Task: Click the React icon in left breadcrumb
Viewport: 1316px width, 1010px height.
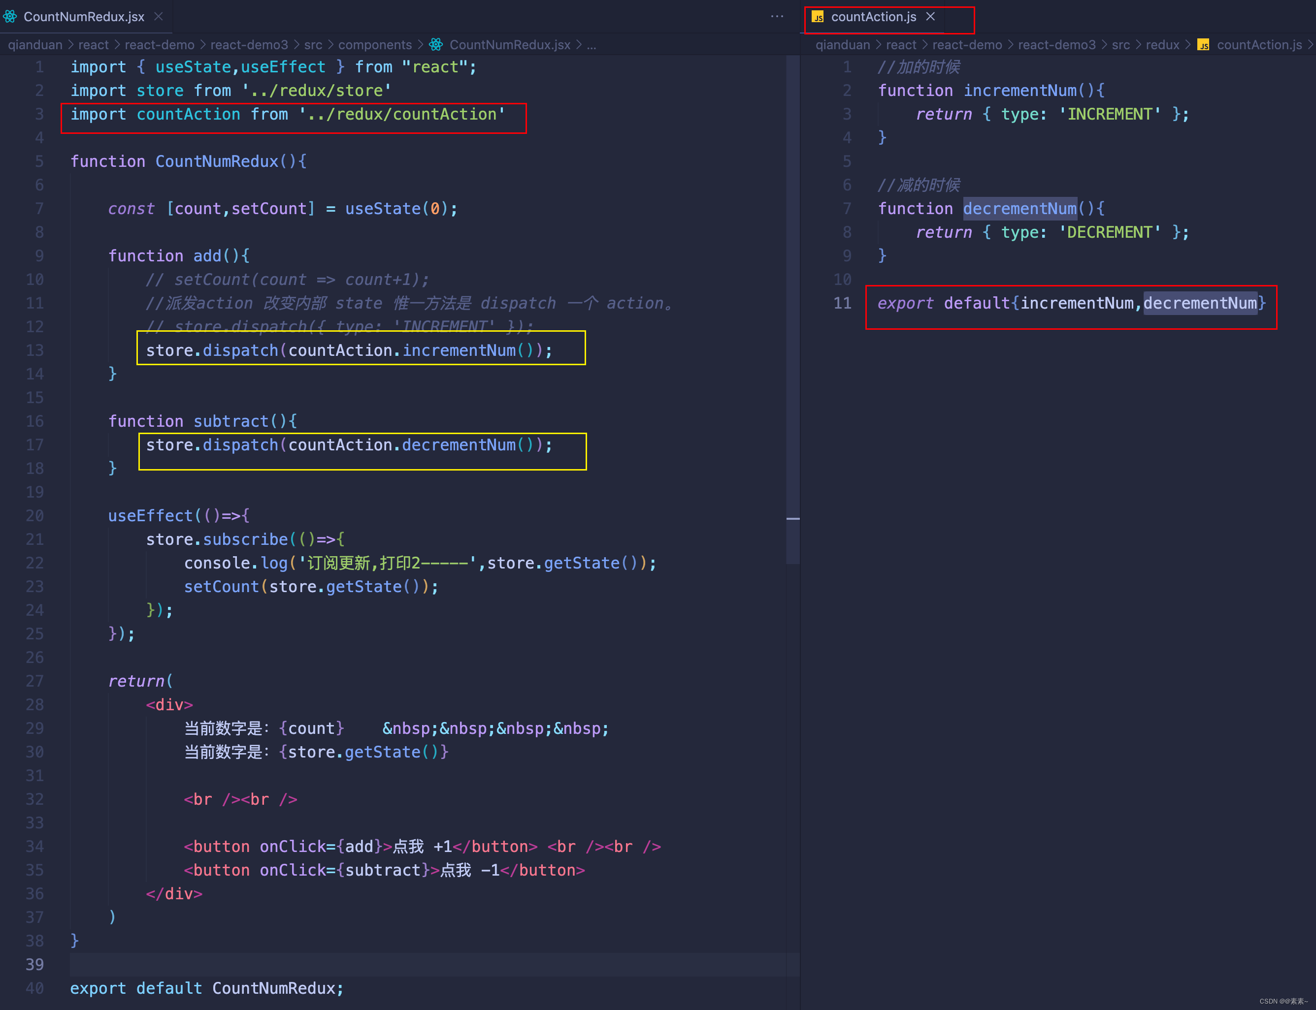Action: point(436,44)
